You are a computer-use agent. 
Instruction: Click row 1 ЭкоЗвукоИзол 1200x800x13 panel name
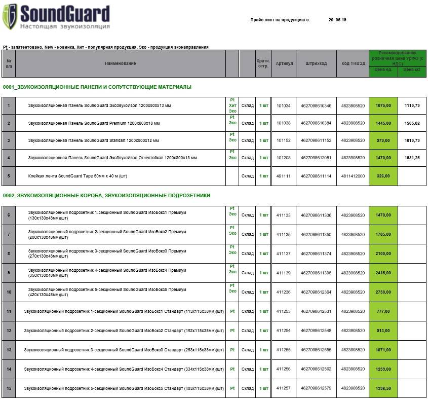(x=99, y=105)
